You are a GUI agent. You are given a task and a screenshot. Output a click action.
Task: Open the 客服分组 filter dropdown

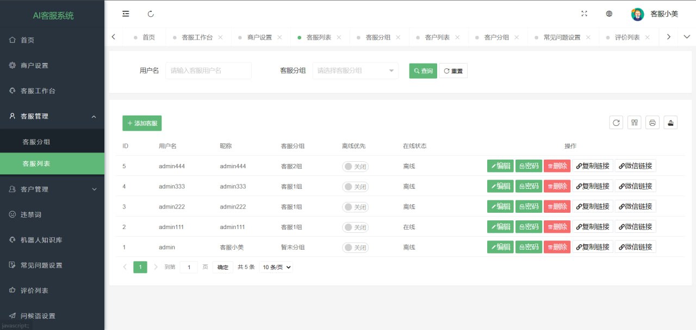coord(355,71)
